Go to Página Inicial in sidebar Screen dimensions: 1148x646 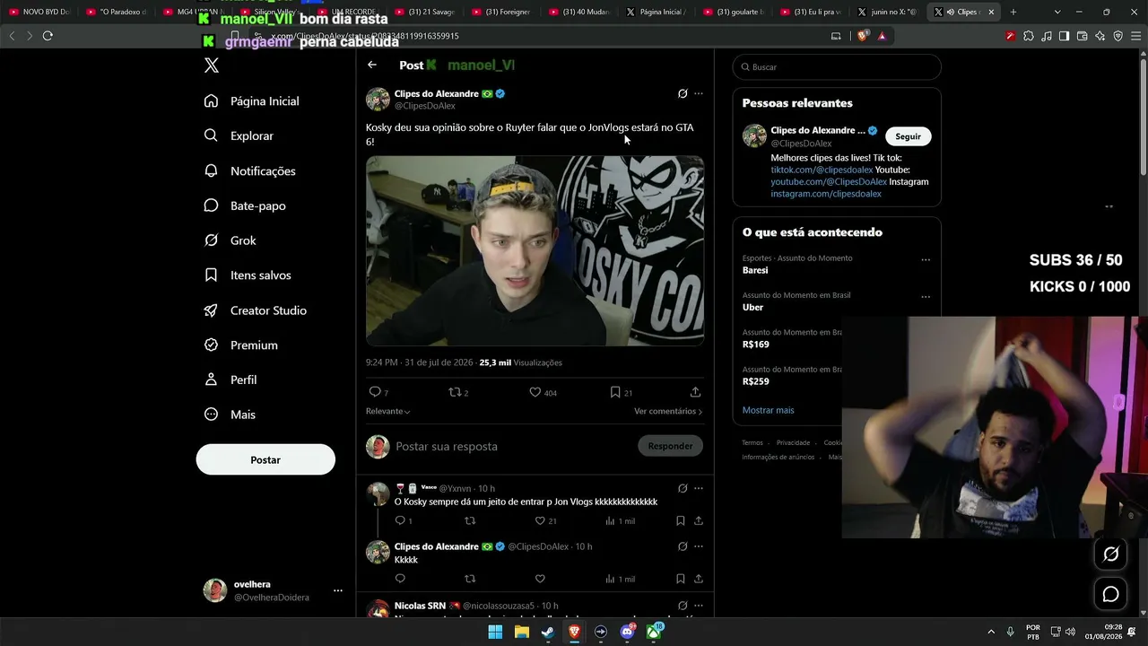tap(252, 101)
